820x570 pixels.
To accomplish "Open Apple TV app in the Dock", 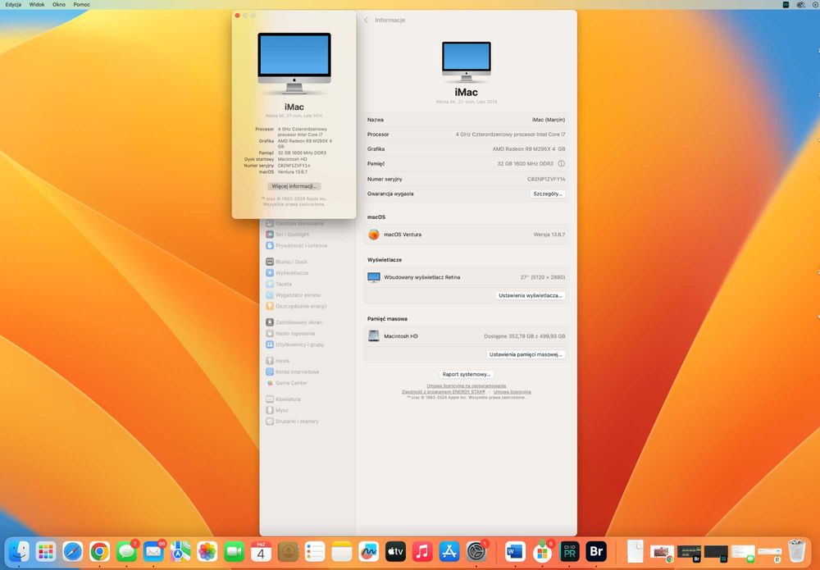I will tap(395, 552).
